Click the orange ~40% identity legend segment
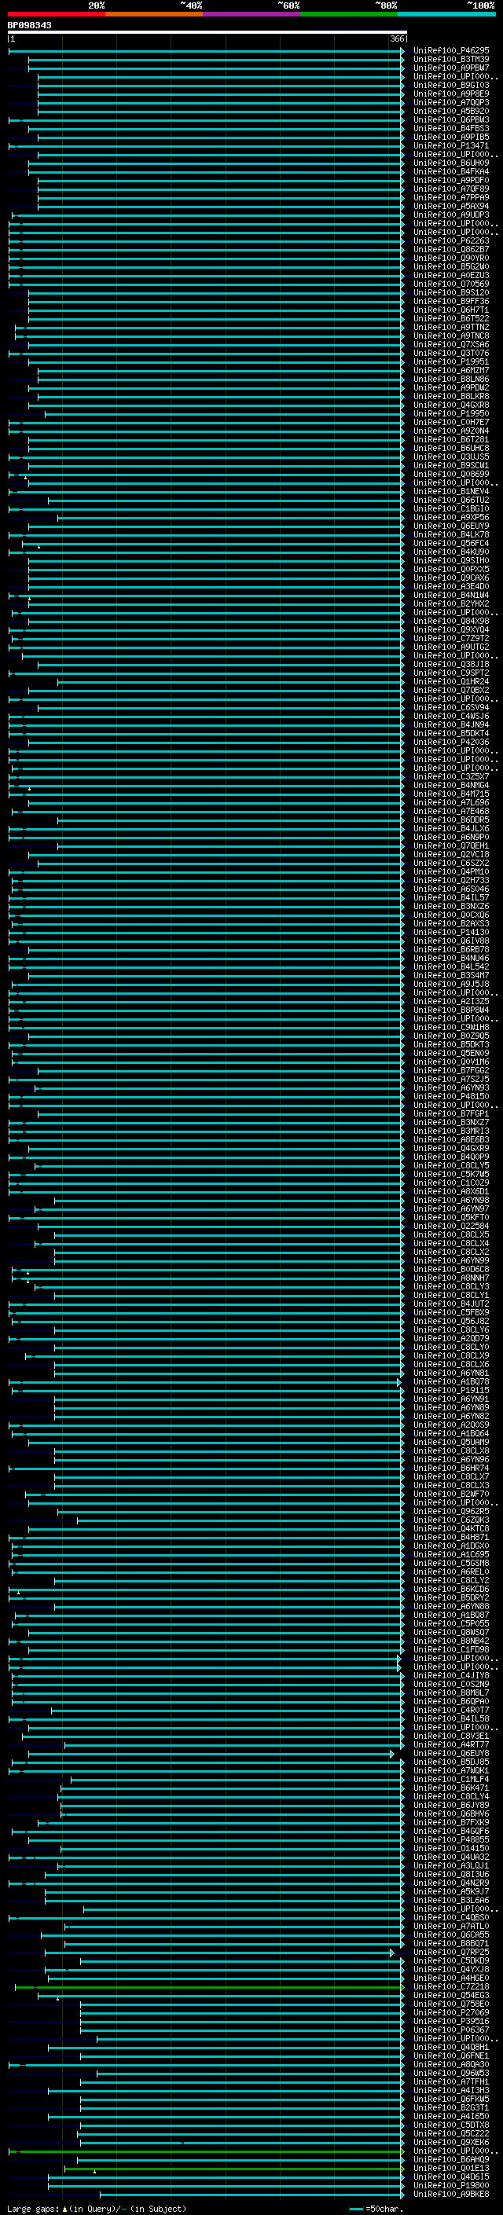This screenshot has height=2215, width=503. (154, 14)
